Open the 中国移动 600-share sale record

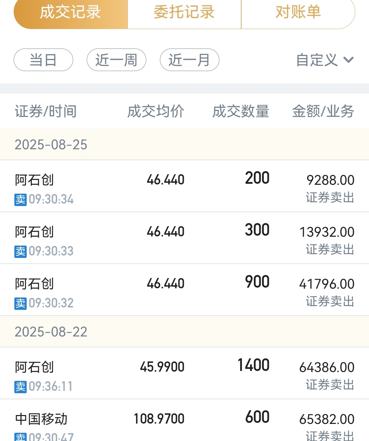[184, 421]
